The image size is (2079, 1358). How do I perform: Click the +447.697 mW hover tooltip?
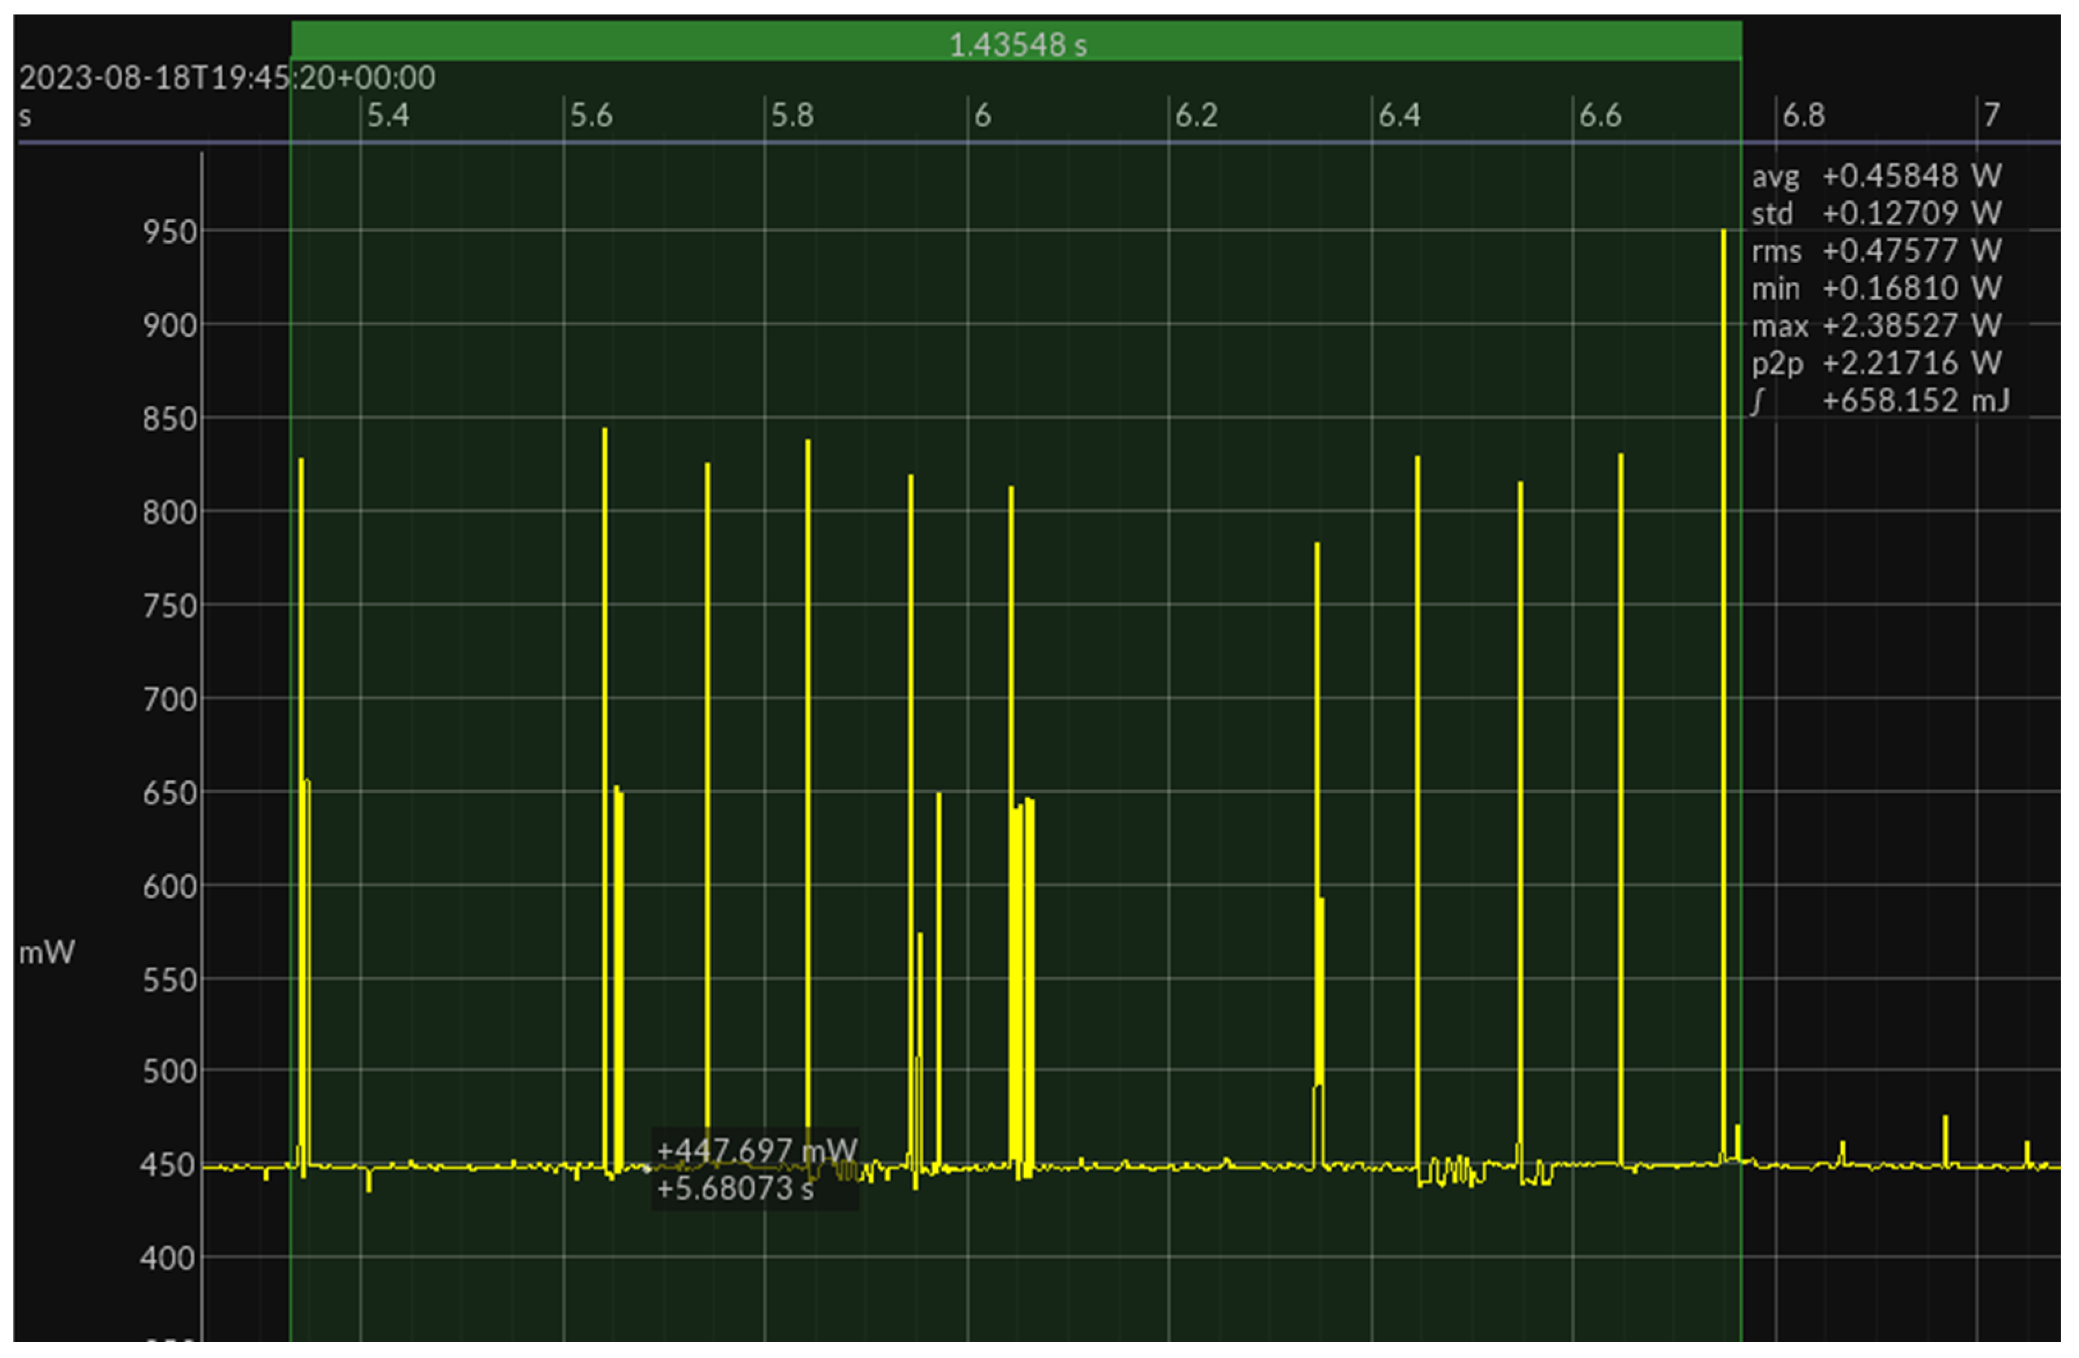[756, 1150]
